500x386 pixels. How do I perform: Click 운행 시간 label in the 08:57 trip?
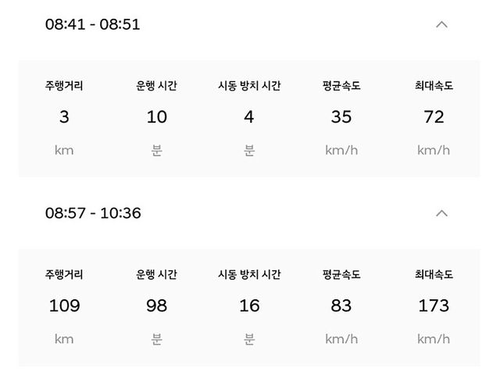[x=156, y=274]
